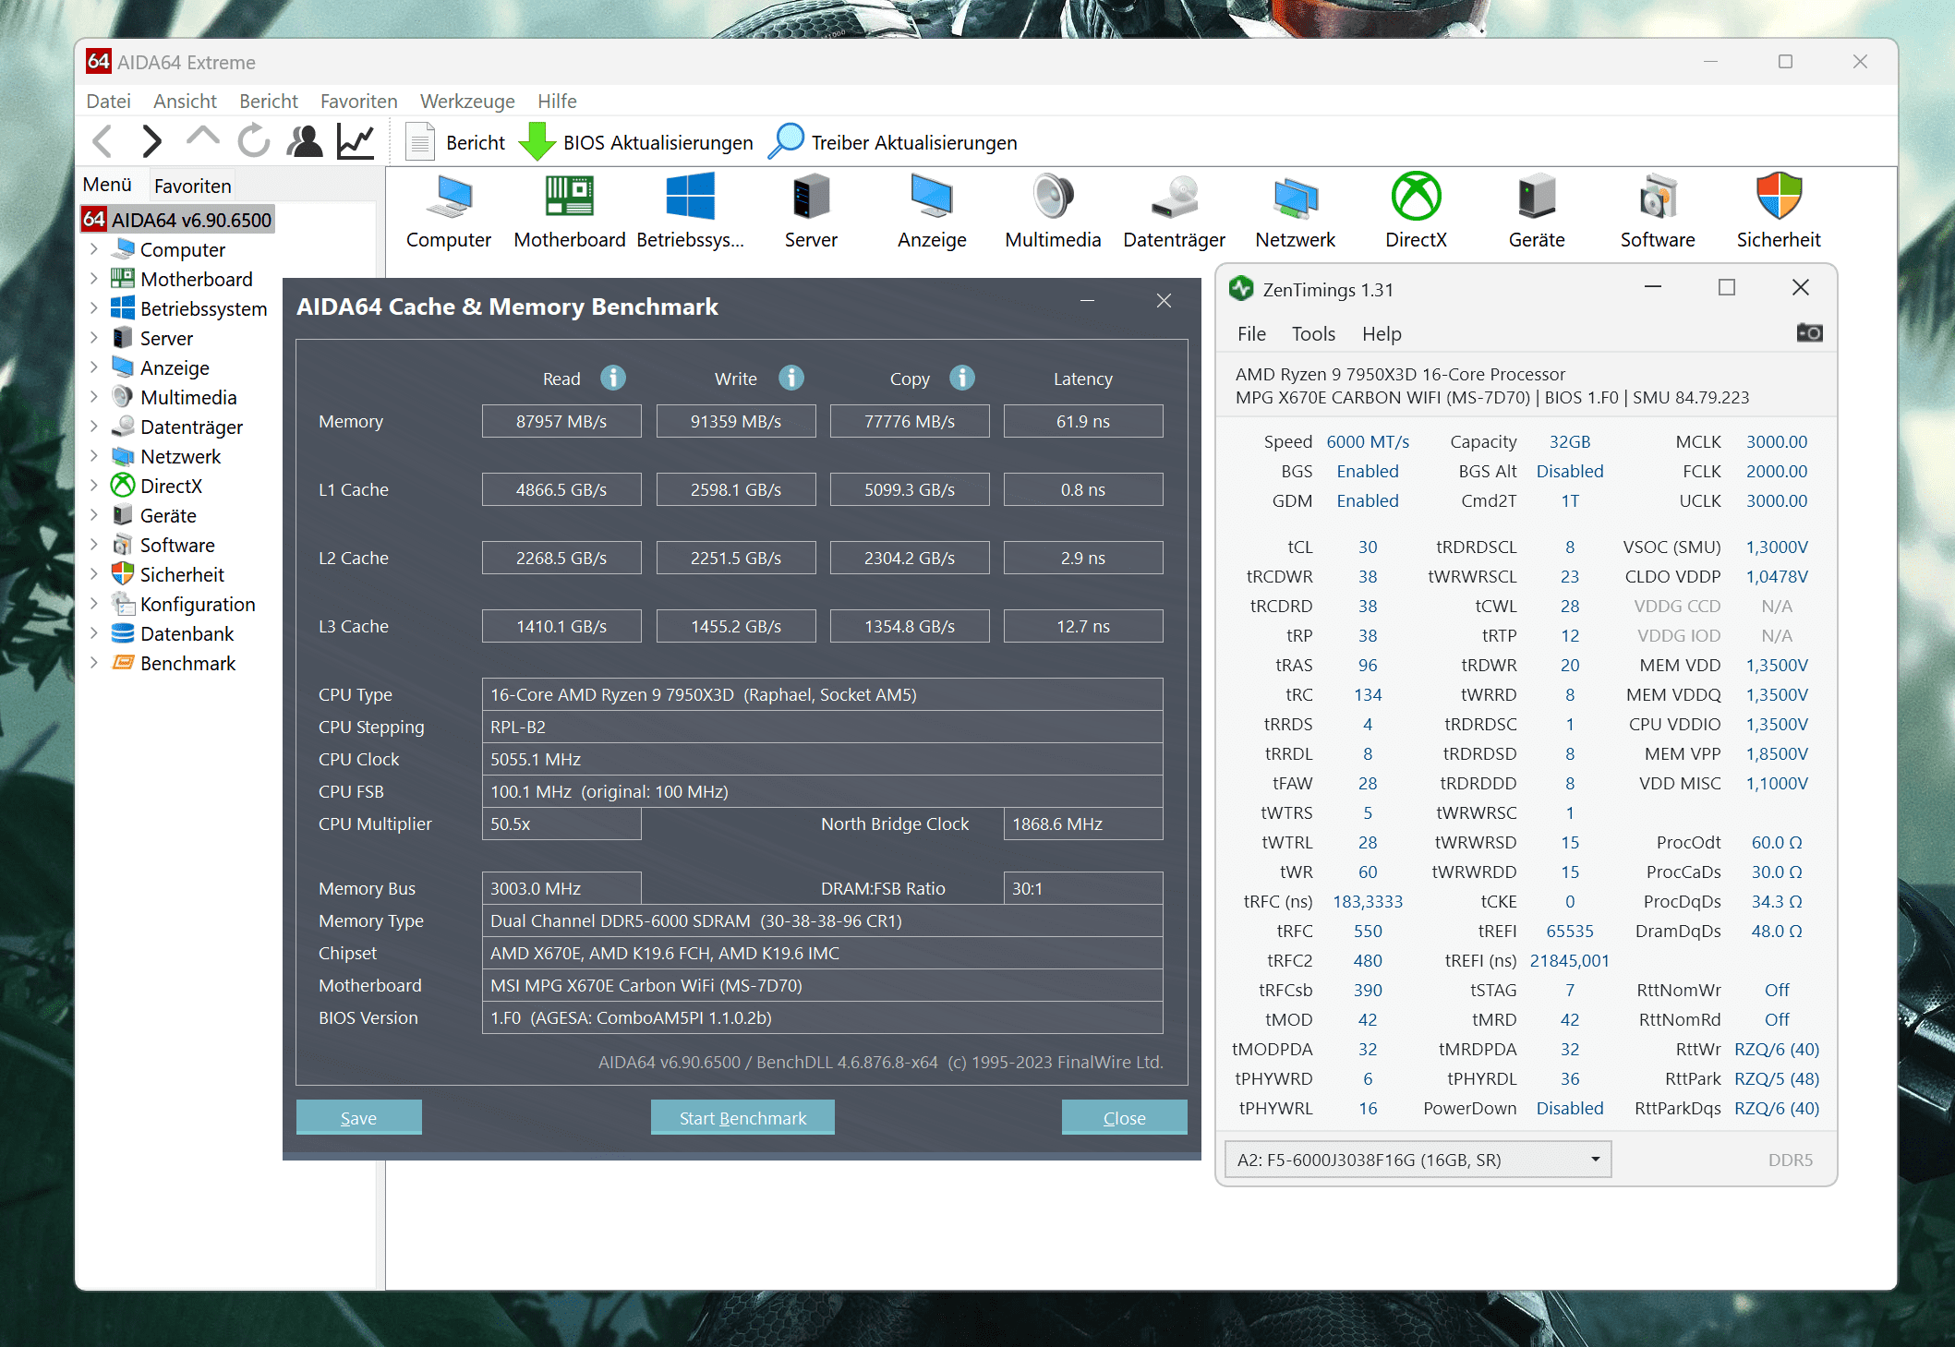Click the BIOS Version field text

pyautogui.click(x=822, y=1017)
